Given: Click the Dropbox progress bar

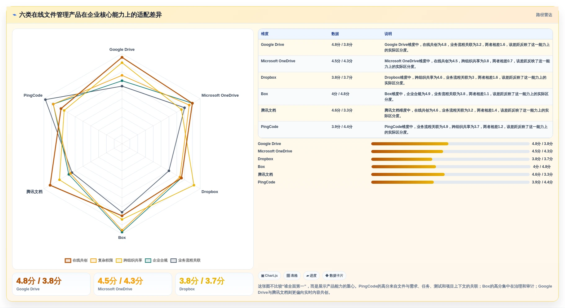Looking at the screenshot, I should 450,159.
